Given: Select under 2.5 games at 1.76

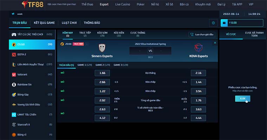Looking at the screenshot, I should point(198,101).
